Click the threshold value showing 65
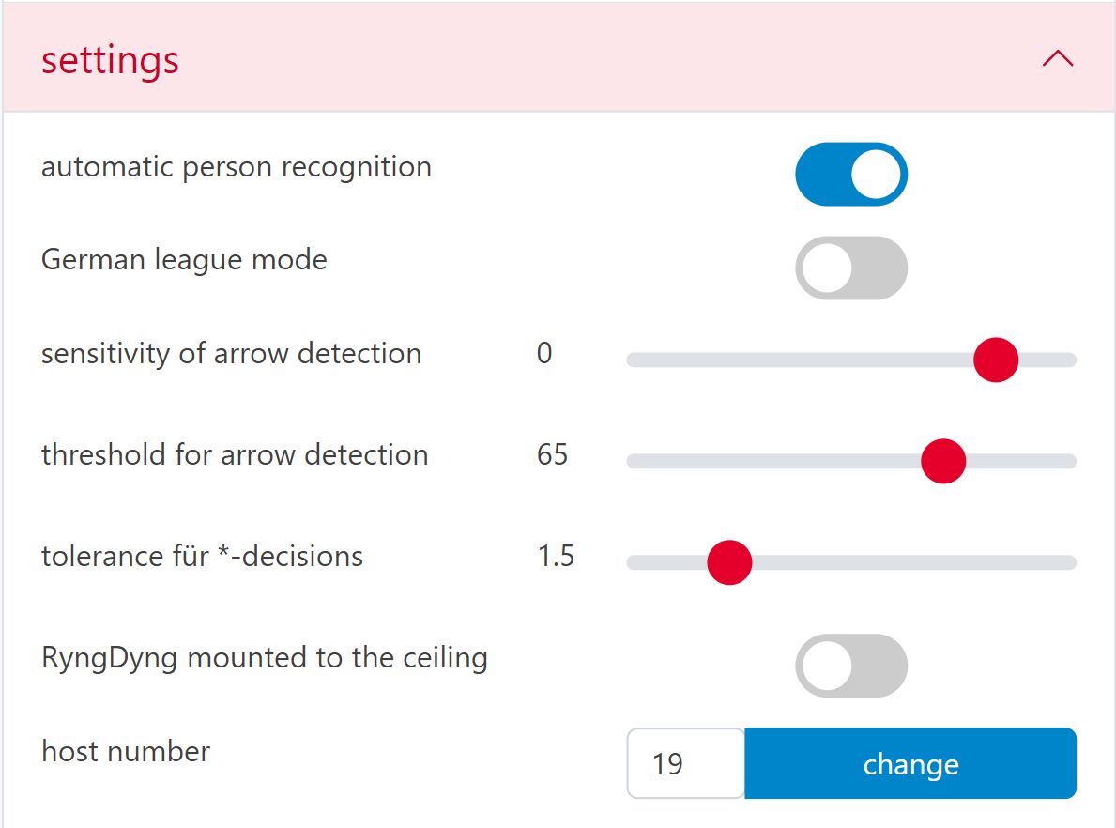The height and width of the screenshot is (828, 1116). click(x=552, y=455)
